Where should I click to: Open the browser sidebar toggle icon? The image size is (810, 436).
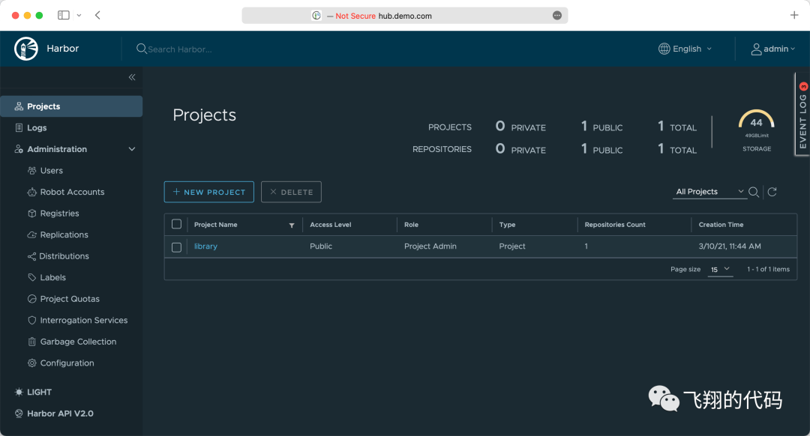(64, 15)
